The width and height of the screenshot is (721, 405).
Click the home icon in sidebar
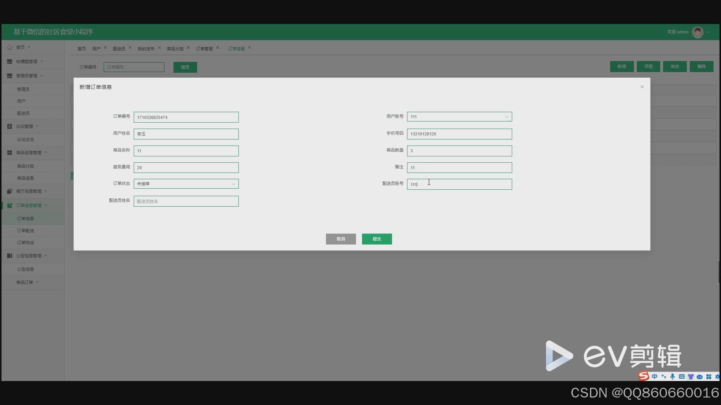[10, 47]
